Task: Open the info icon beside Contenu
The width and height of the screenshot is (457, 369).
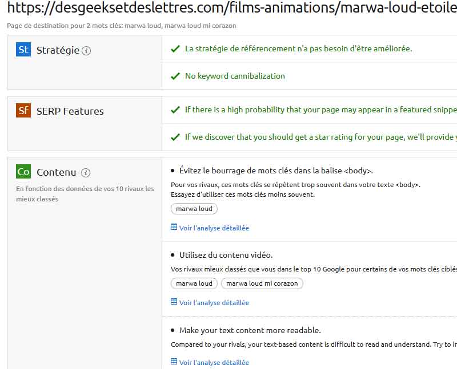Action: pyautogui.click(x=86, y=173)
